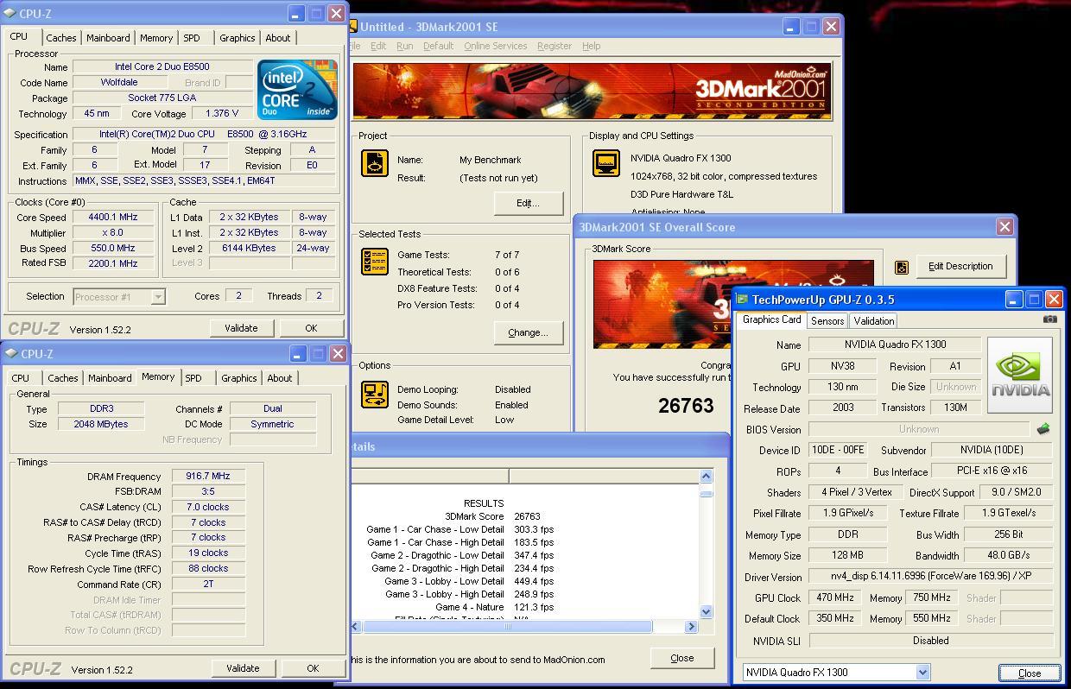
Task: Click the icon beside Edit Description button
Action: pyautogui.click(x=901, y=267)
